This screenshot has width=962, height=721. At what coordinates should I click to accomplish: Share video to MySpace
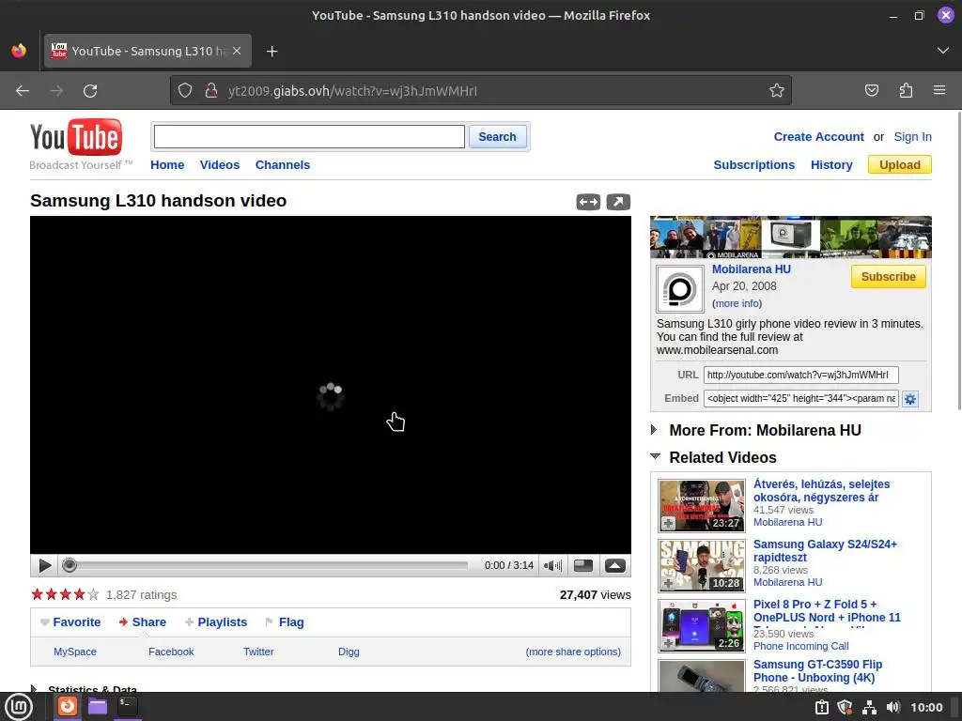click(75, 652)
